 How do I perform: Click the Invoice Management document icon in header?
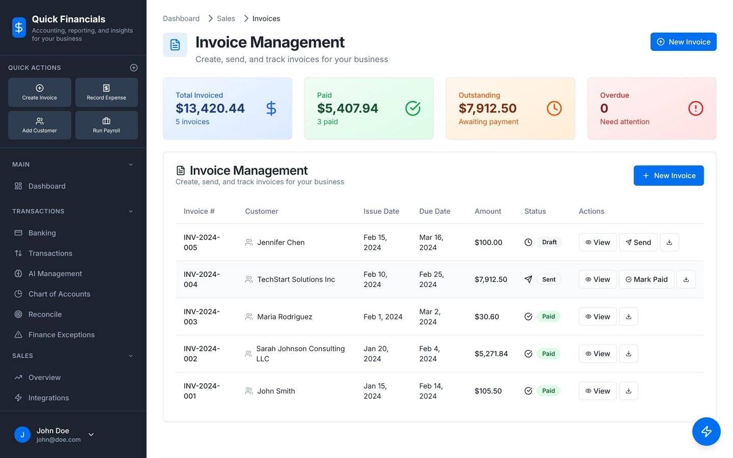click(175, 45)
